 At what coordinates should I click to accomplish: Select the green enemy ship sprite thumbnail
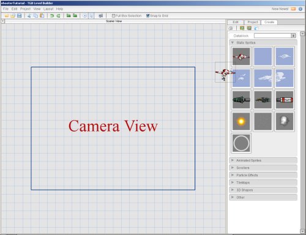241,100
